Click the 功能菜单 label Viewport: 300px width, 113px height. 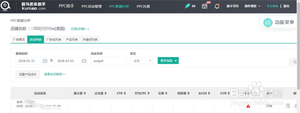[x=284, y=22]
